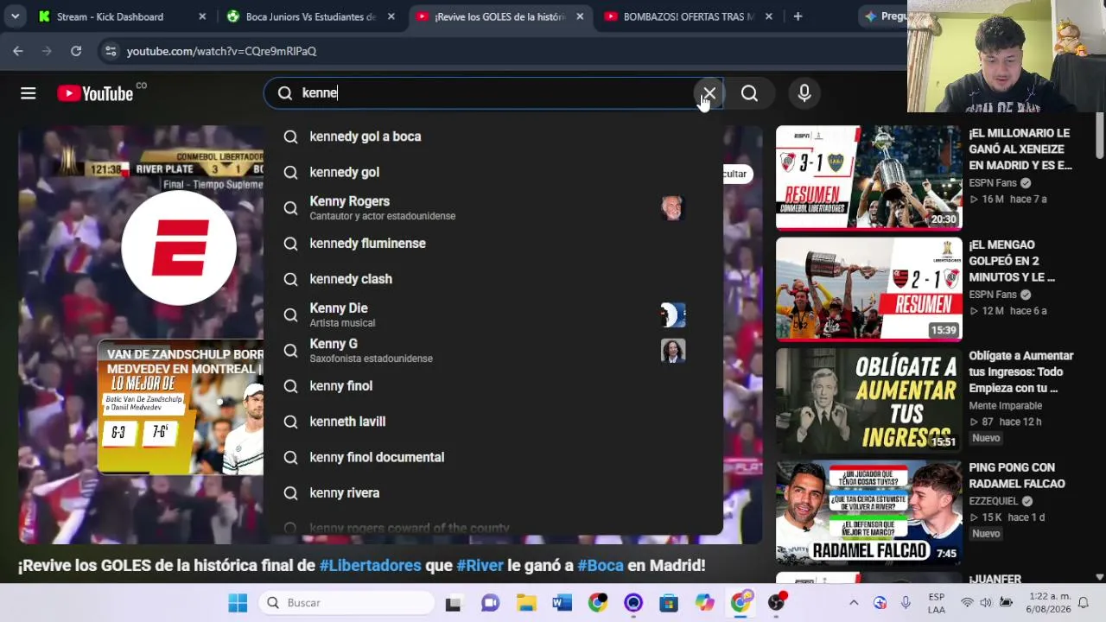Switch to Boca Juniors Vs Estudiantes tab
The height and width of the screenshot is (622, 1106).
(x=310, y=16)
